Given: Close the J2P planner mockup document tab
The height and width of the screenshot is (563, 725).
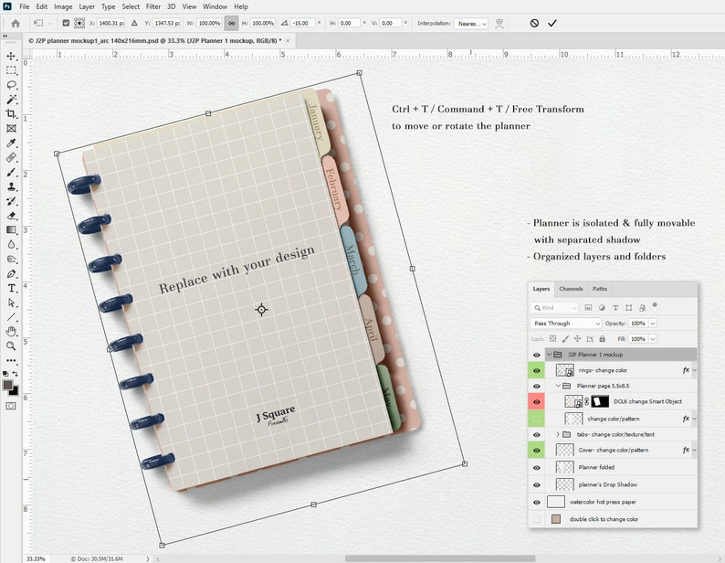Looking at the screenshot, I should pos(288,41).
